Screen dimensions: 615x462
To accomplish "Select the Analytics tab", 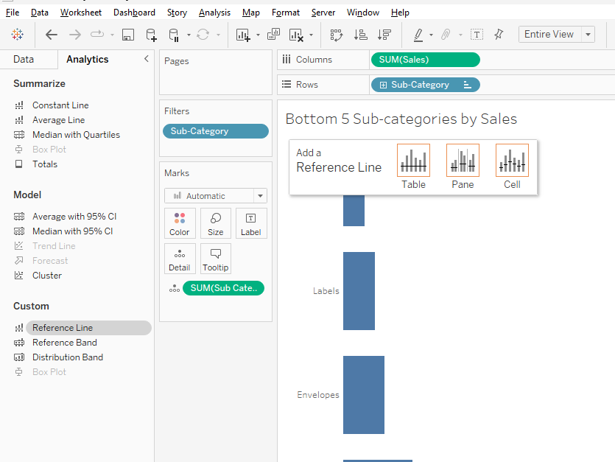I will 88,59.
